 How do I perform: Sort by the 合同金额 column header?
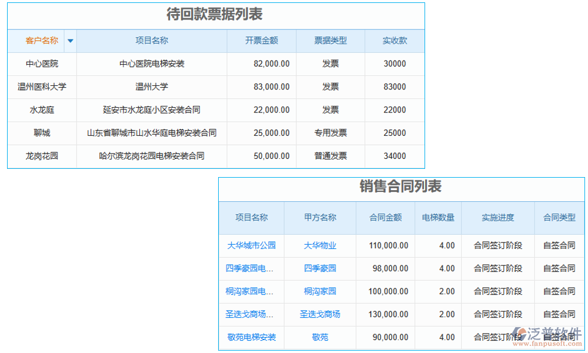386,218
